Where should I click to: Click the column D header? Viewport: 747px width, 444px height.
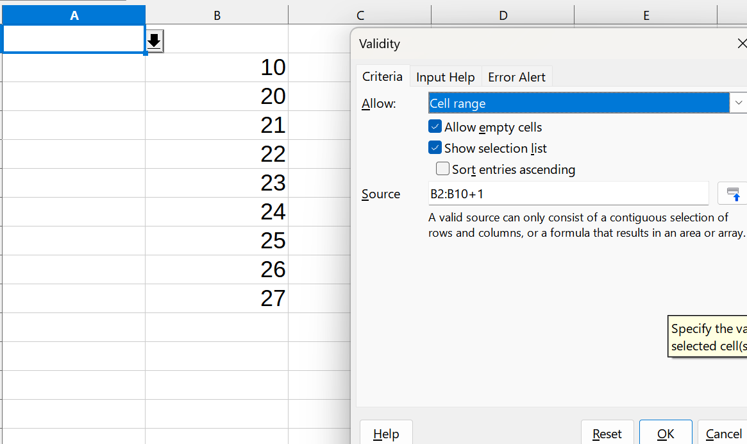[x=503, y=15]
